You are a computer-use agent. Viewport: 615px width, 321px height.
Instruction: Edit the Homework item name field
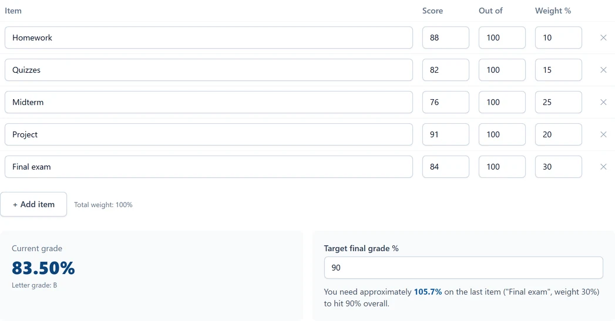tap(209, 38)
